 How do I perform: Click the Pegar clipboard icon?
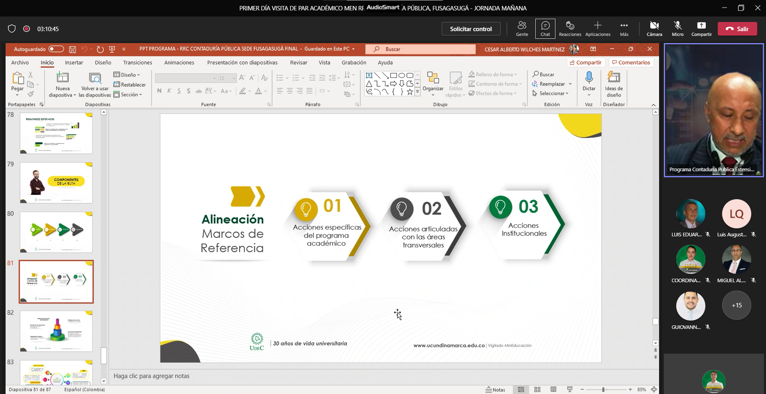[x=18, y=78]
